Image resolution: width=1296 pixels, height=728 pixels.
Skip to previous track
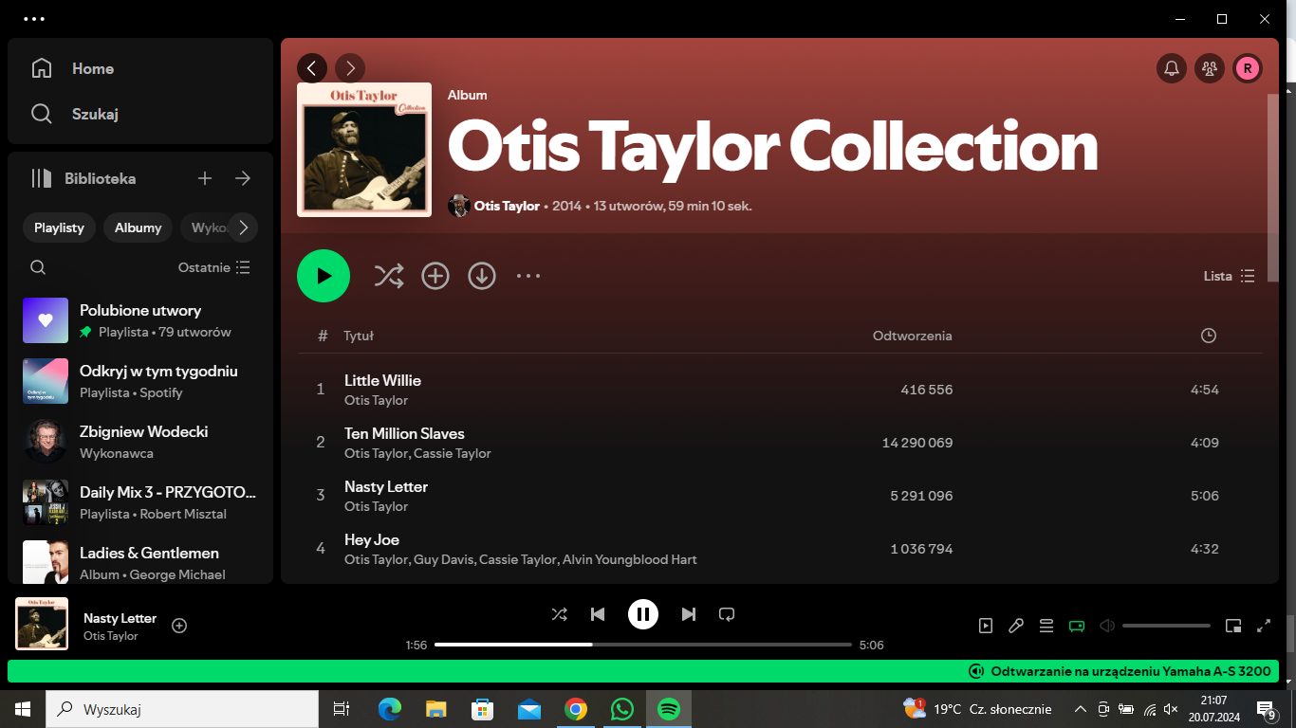pyautogui.click(x=598, y=614)
